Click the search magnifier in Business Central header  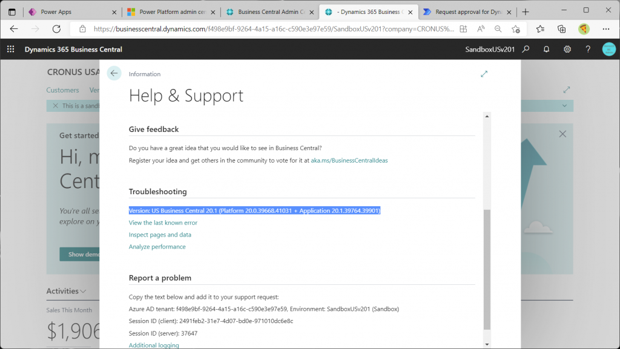tap(526, 50)
